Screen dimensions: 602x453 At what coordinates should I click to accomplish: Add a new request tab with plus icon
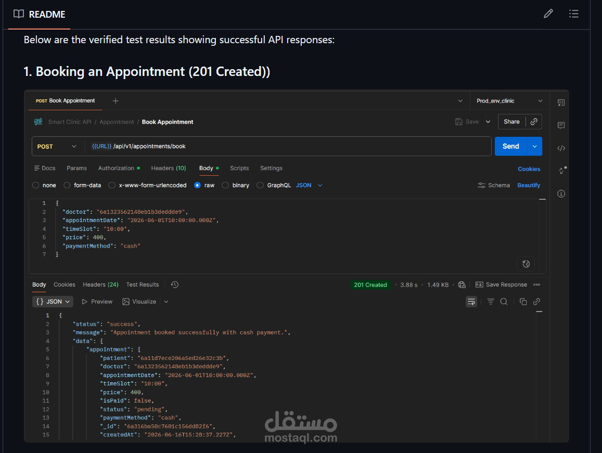click(116, 100)
